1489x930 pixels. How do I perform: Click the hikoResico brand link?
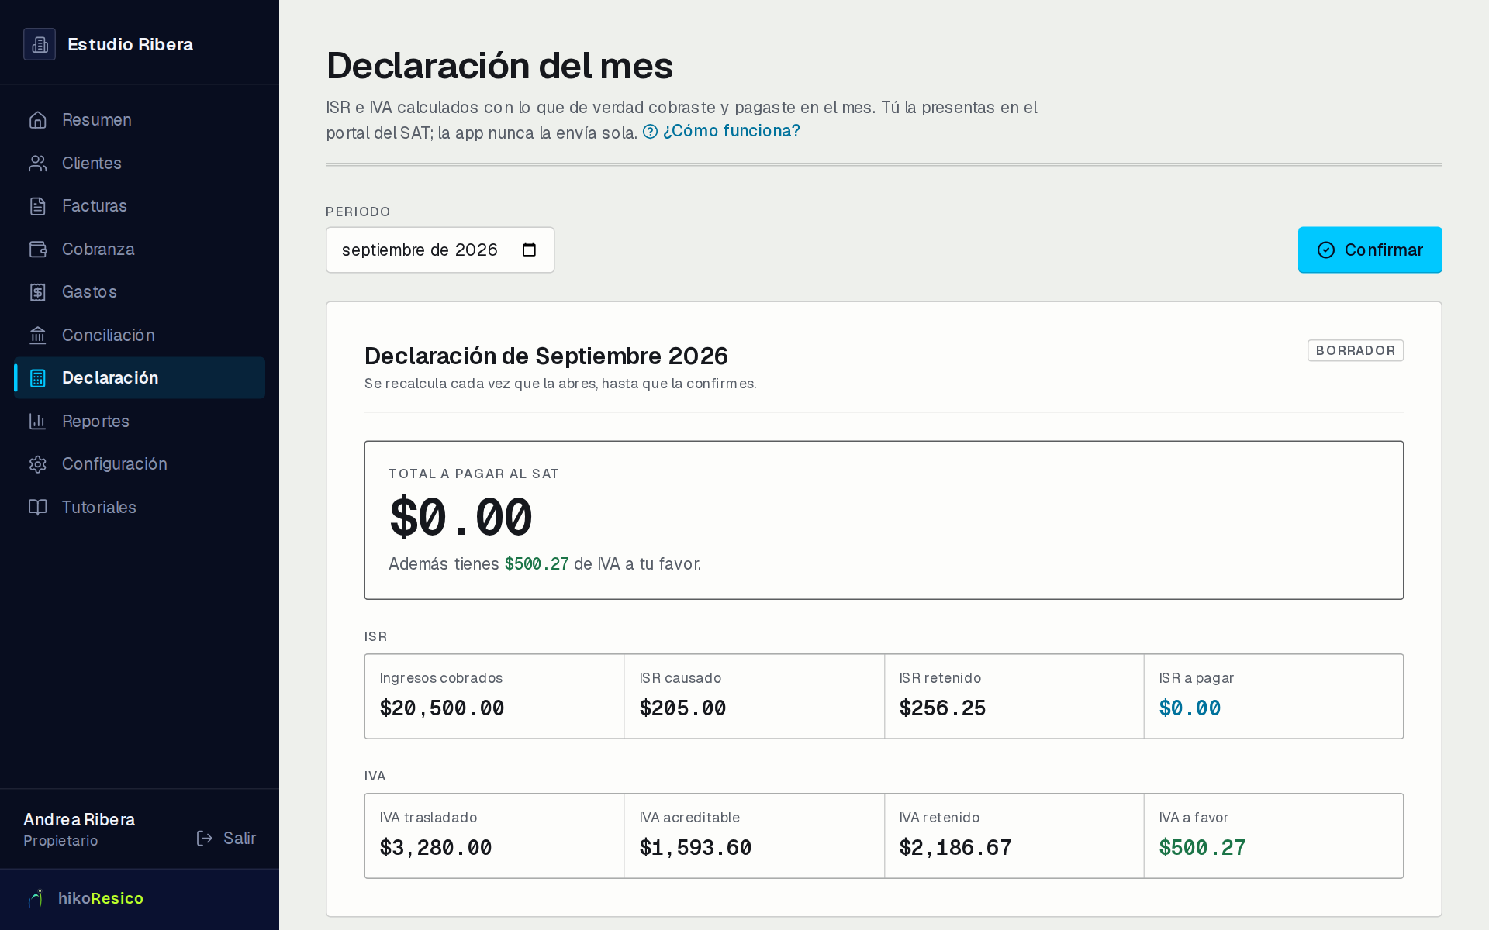point(85,898)
